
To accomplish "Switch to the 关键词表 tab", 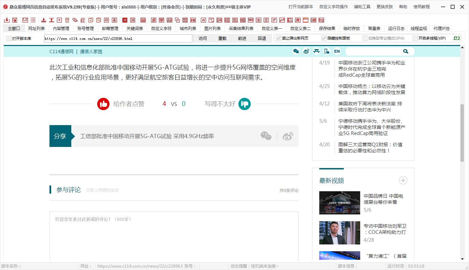I will (135, 29).
